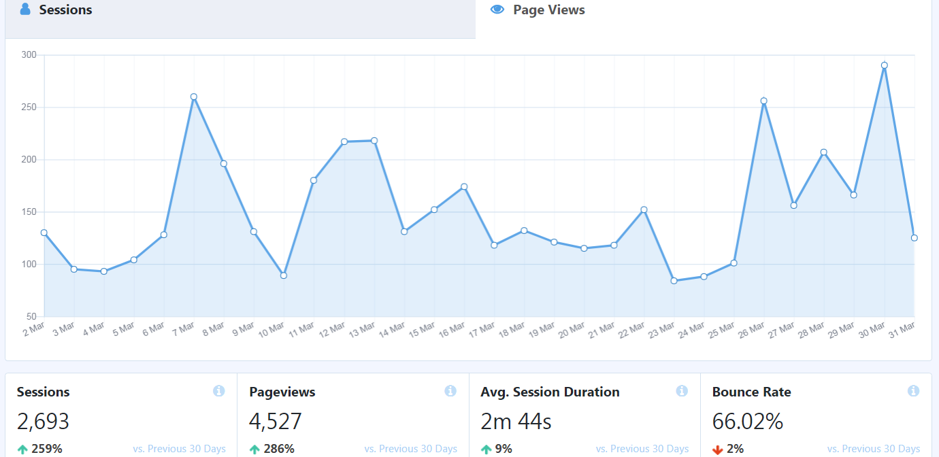Click the 286% pageviews change figure
939x457 pixels.
coord(279,449)
